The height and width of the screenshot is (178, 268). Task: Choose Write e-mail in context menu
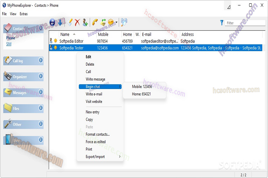100,94
